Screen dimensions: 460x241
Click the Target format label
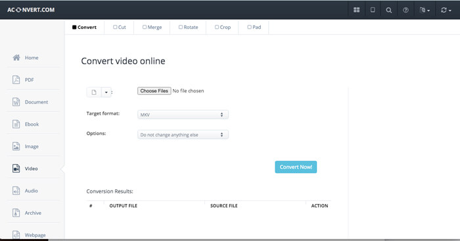(x=103, y=113)
